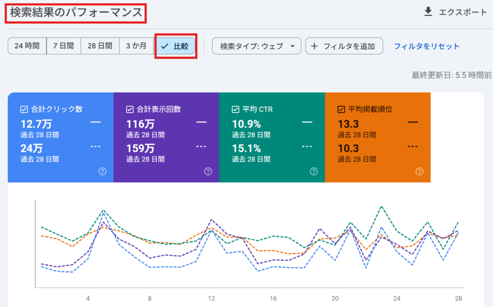Image resolution: width=493 pixels, height=307 pixels.
Task: Switch to the 7 日間 range
Action: click(64, 46)
